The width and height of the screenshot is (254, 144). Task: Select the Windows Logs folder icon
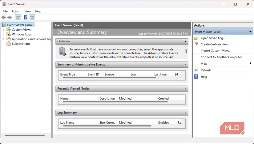tap(8, 34)
